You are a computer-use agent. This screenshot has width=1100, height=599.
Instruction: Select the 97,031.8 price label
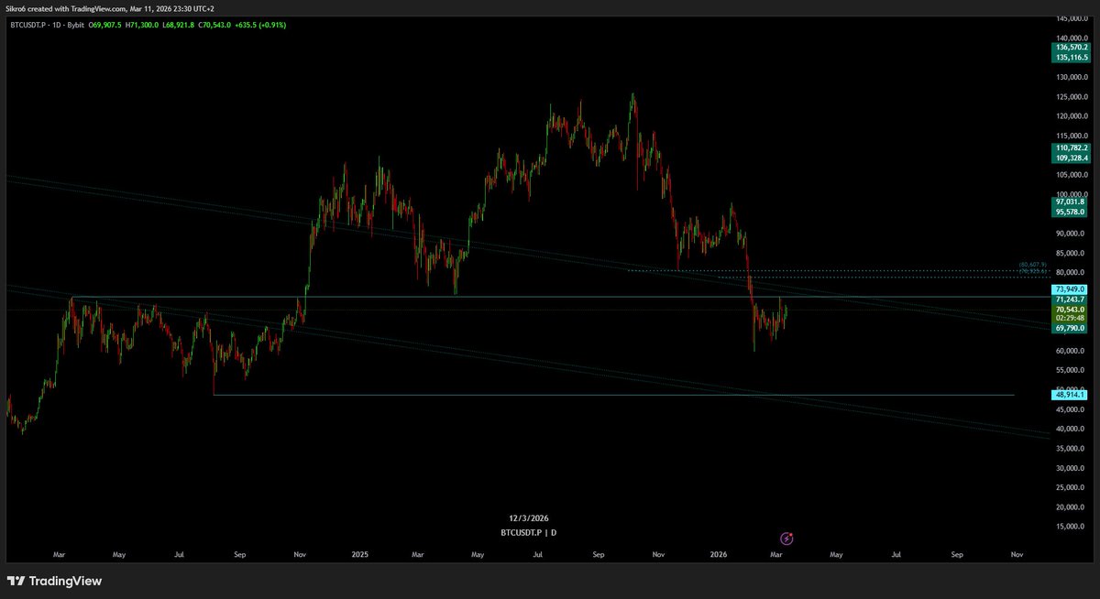[1071, 201]
